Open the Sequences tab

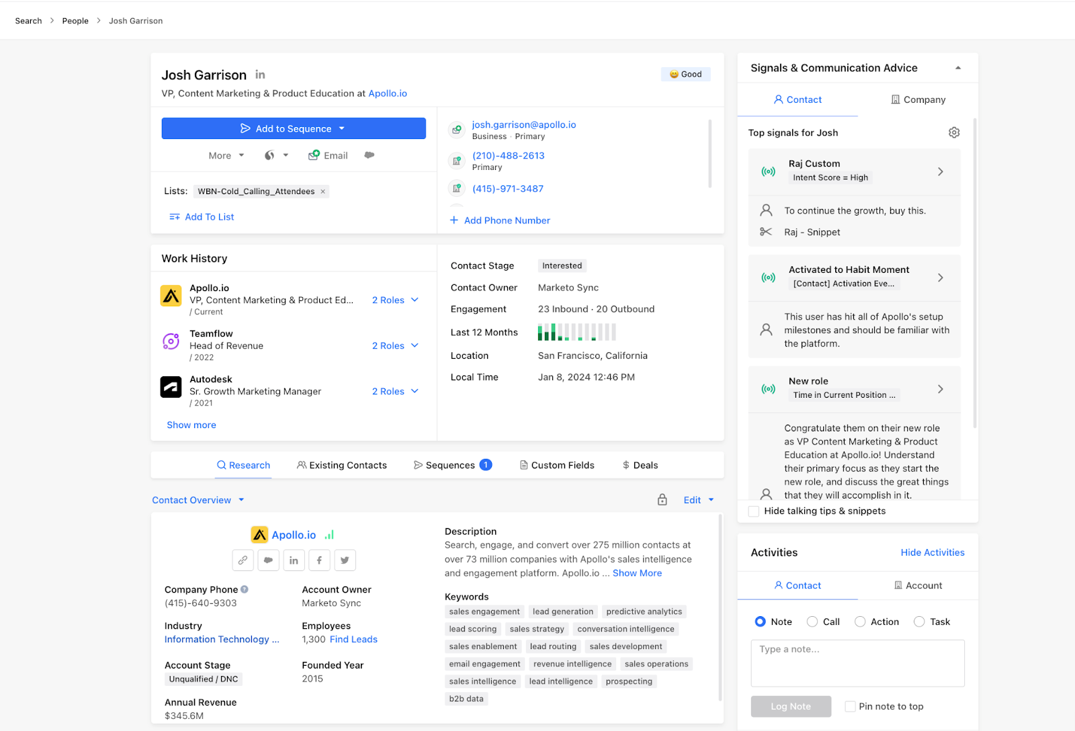tap(453, 465)
